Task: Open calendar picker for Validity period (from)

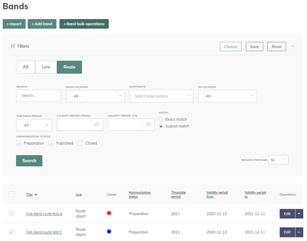Action: tap(97, 125)
